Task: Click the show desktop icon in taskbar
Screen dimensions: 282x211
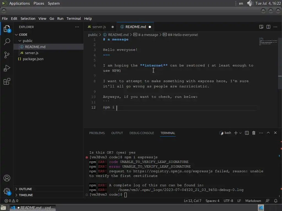Action: click(x=3, y=208)
